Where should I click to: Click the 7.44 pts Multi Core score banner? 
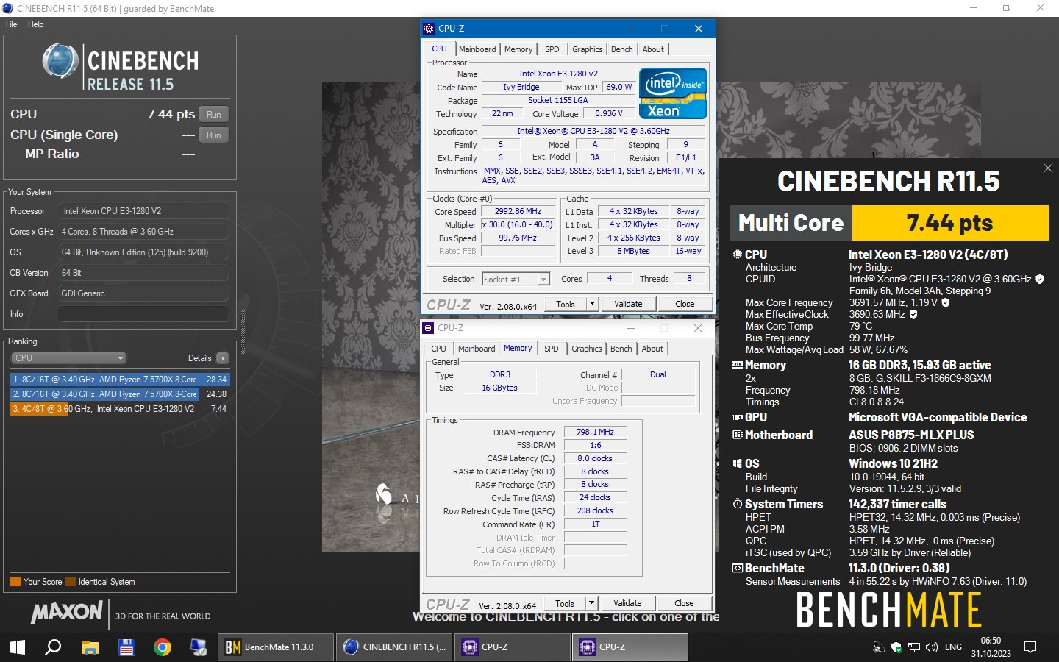point(889,223)
